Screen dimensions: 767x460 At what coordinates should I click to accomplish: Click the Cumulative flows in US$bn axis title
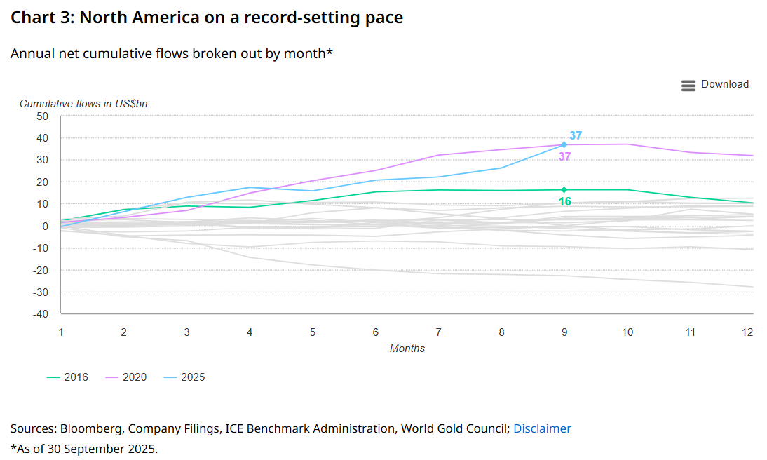(83, 104)
